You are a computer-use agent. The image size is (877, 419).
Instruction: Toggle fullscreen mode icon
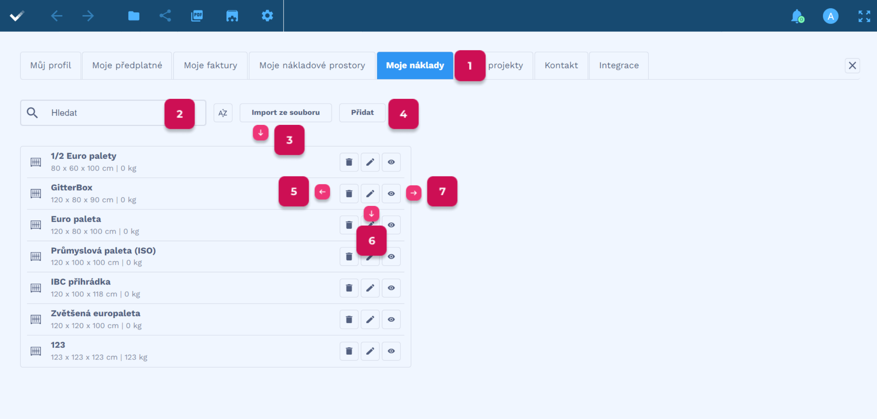coord(864,16)
